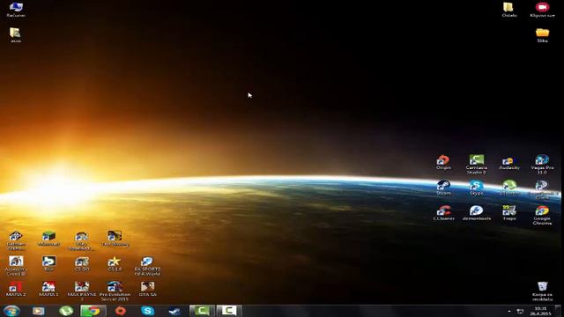This screenshot has width=564, height=317.
Task: Open the Slike folder
Action: click(x=542, y=35)
